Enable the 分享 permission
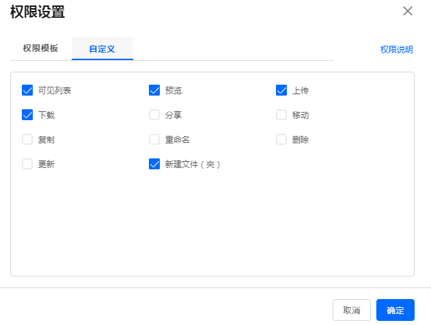The height and width of the screenshot is (325, 431). (x=154, y=115)
